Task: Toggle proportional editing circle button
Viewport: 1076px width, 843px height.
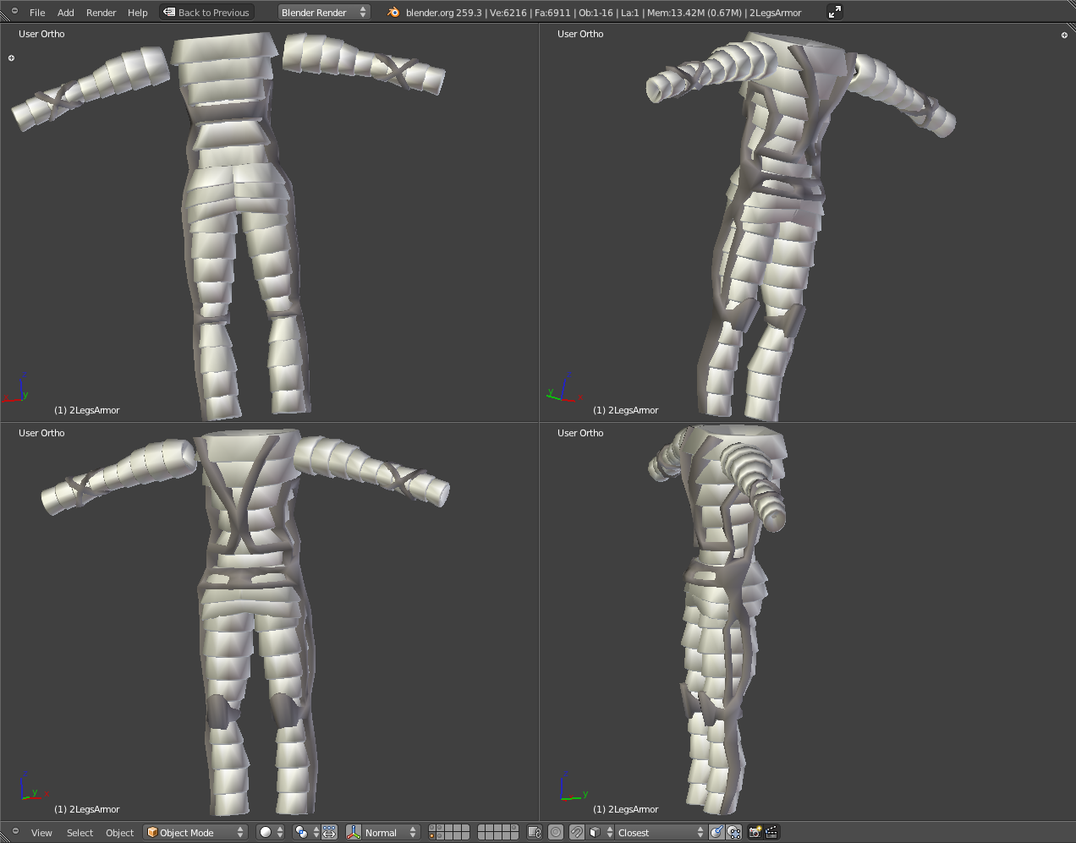Action: coord(556,832)
